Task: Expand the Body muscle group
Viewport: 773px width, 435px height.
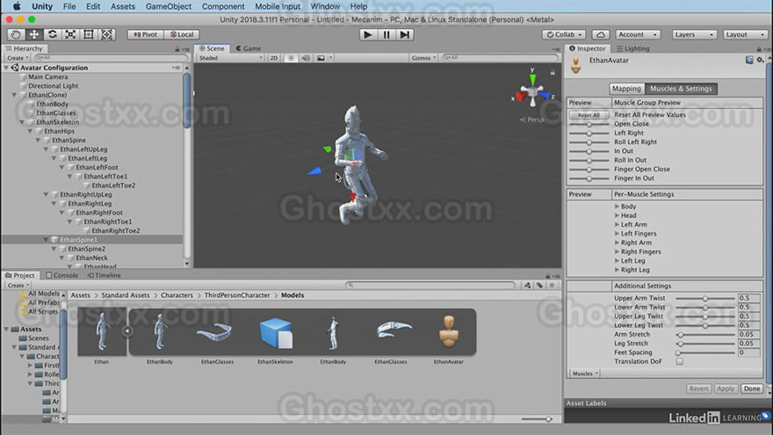Action: coord(617,207)
